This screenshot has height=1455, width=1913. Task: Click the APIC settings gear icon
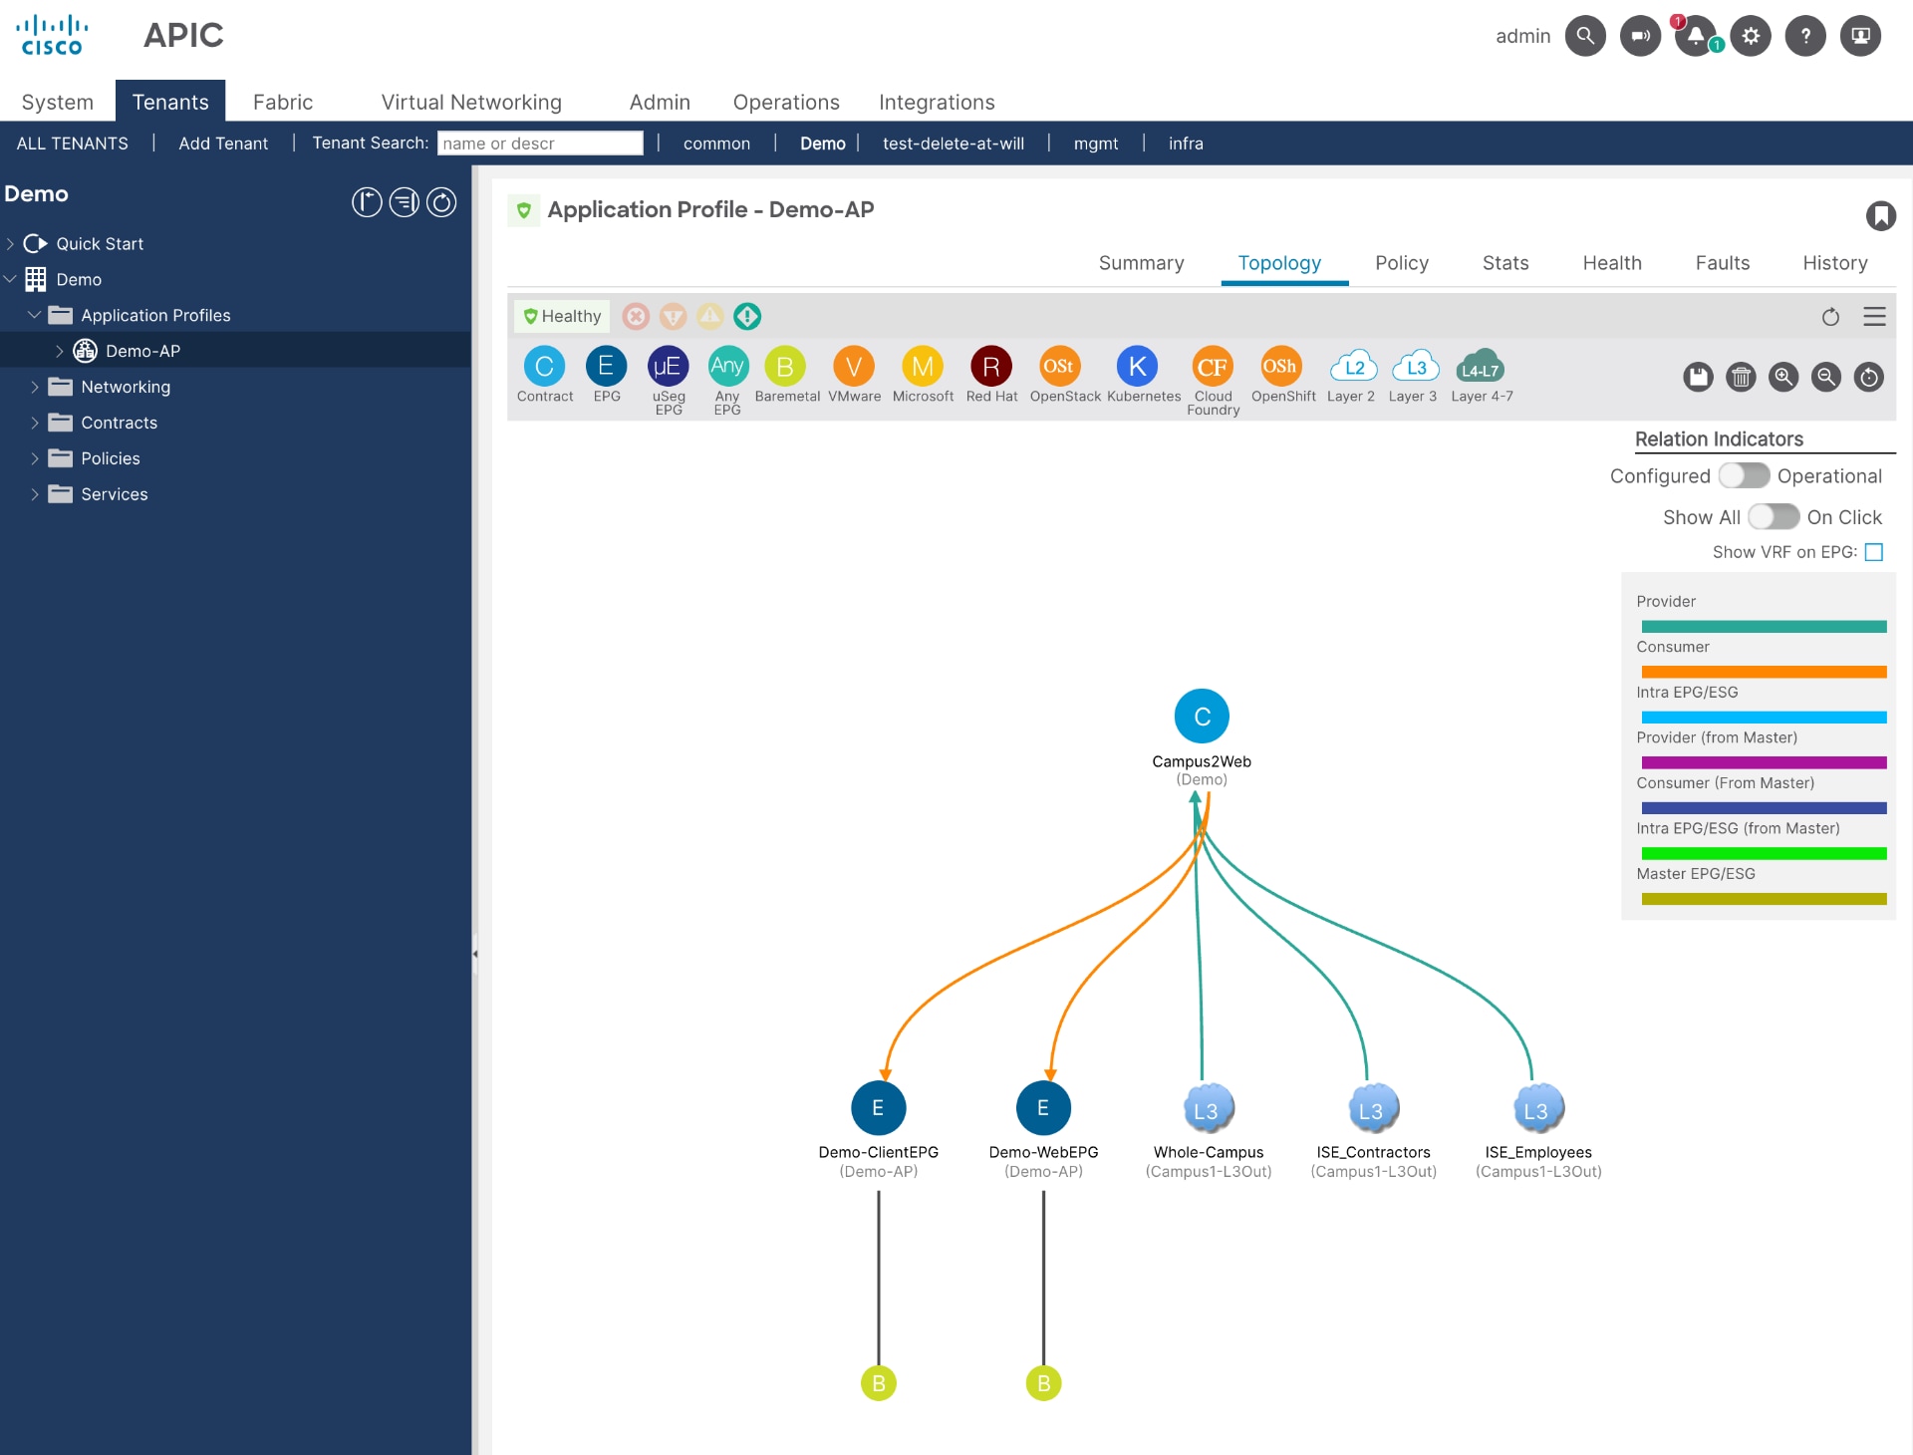[x=1751, y=35]
